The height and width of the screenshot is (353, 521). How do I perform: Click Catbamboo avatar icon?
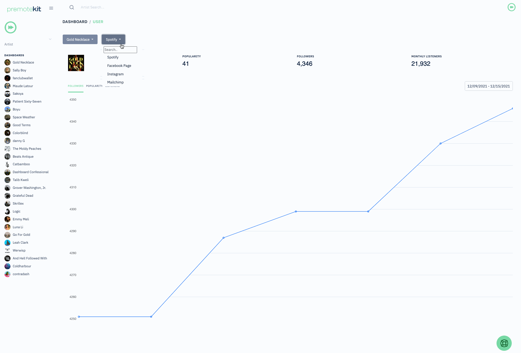click(8, 164)
